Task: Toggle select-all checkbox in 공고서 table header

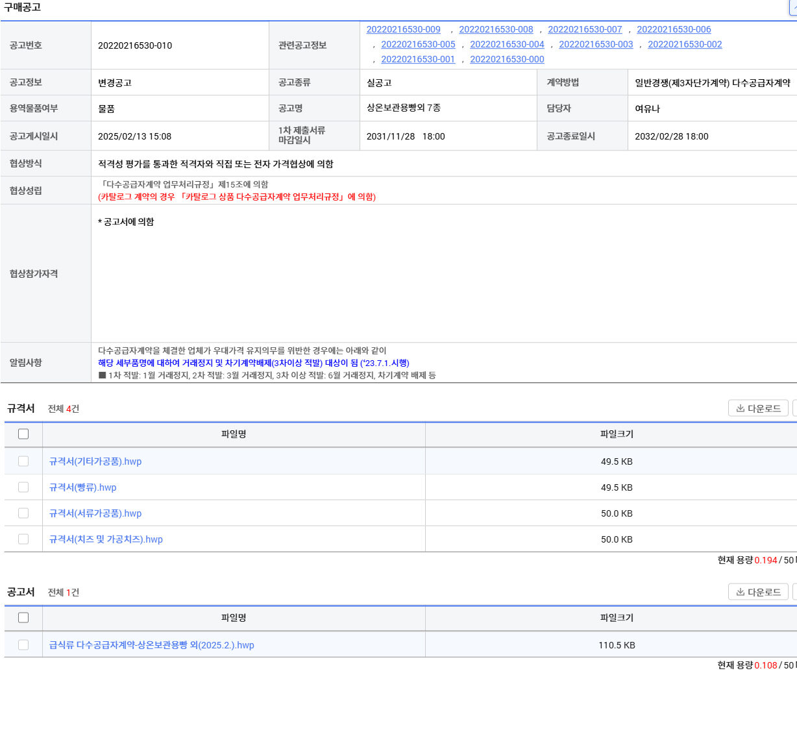Action: click(23, 618)
